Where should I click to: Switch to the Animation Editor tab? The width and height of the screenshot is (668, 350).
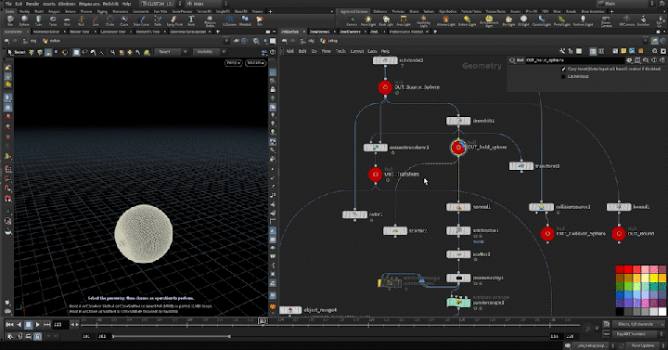46,32
